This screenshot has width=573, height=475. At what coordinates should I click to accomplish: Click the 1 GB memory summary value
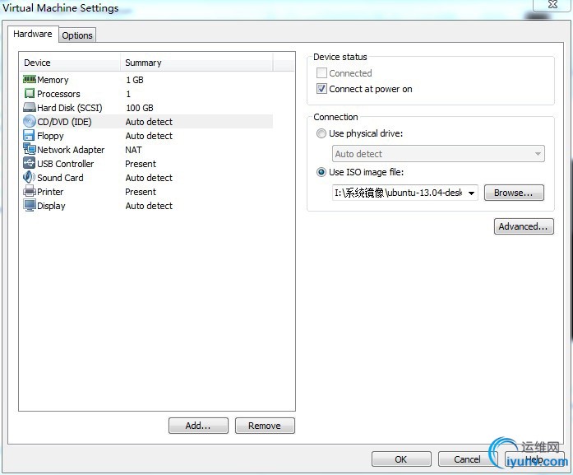135,80
